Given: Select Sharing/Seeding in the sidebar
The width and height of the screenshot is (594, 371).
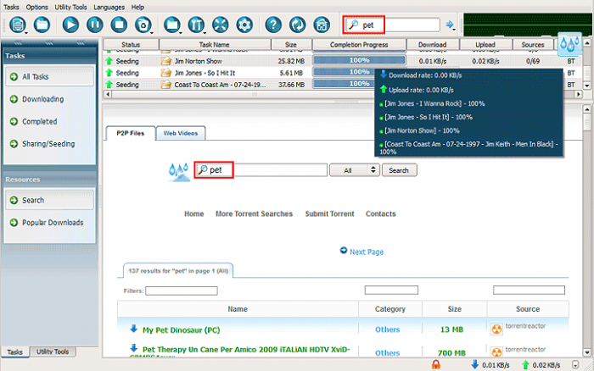Looking at the screenshot, I should [x=49, y=144].
